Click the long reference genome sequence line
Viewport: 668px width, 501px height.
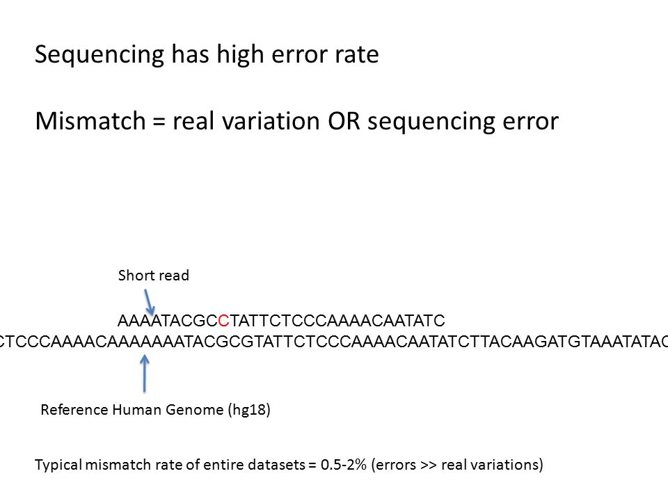[334, 342]
